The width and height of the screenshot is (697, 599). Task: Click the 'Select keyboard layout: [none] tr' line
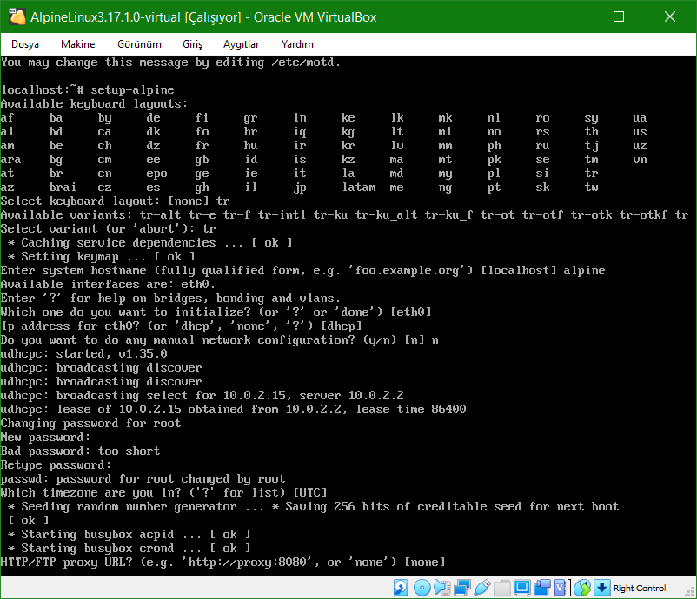pyautogui.click(x=115, y=201)
